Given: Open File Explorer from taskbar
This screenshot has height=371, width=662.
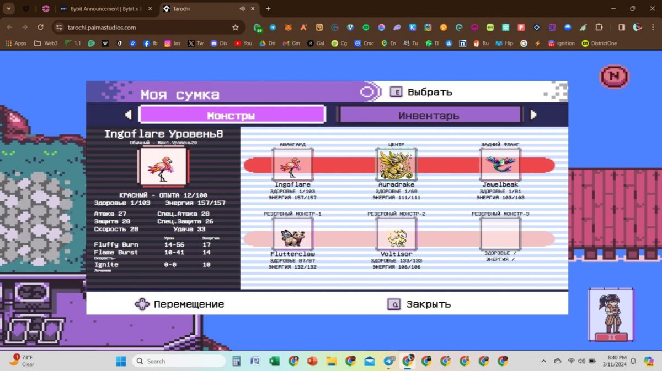Looking at the screenshot, I should (x=331, y=361).
